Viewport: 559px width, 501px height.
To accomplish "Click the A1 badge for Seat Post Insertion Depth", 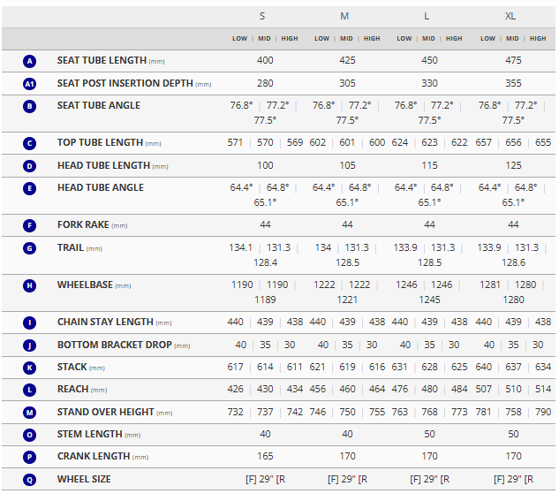I will 30,84.
